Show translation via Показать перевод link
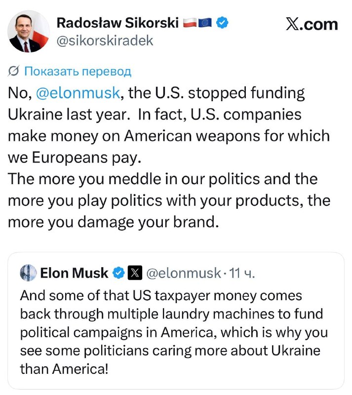 78,71
